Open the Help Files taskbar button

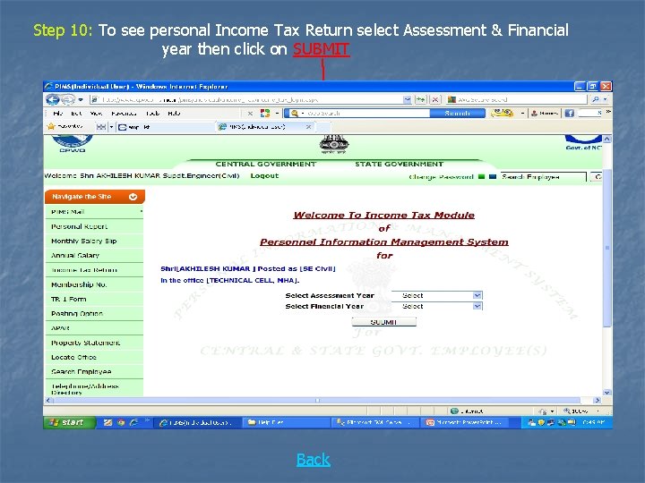click(286, 422)
